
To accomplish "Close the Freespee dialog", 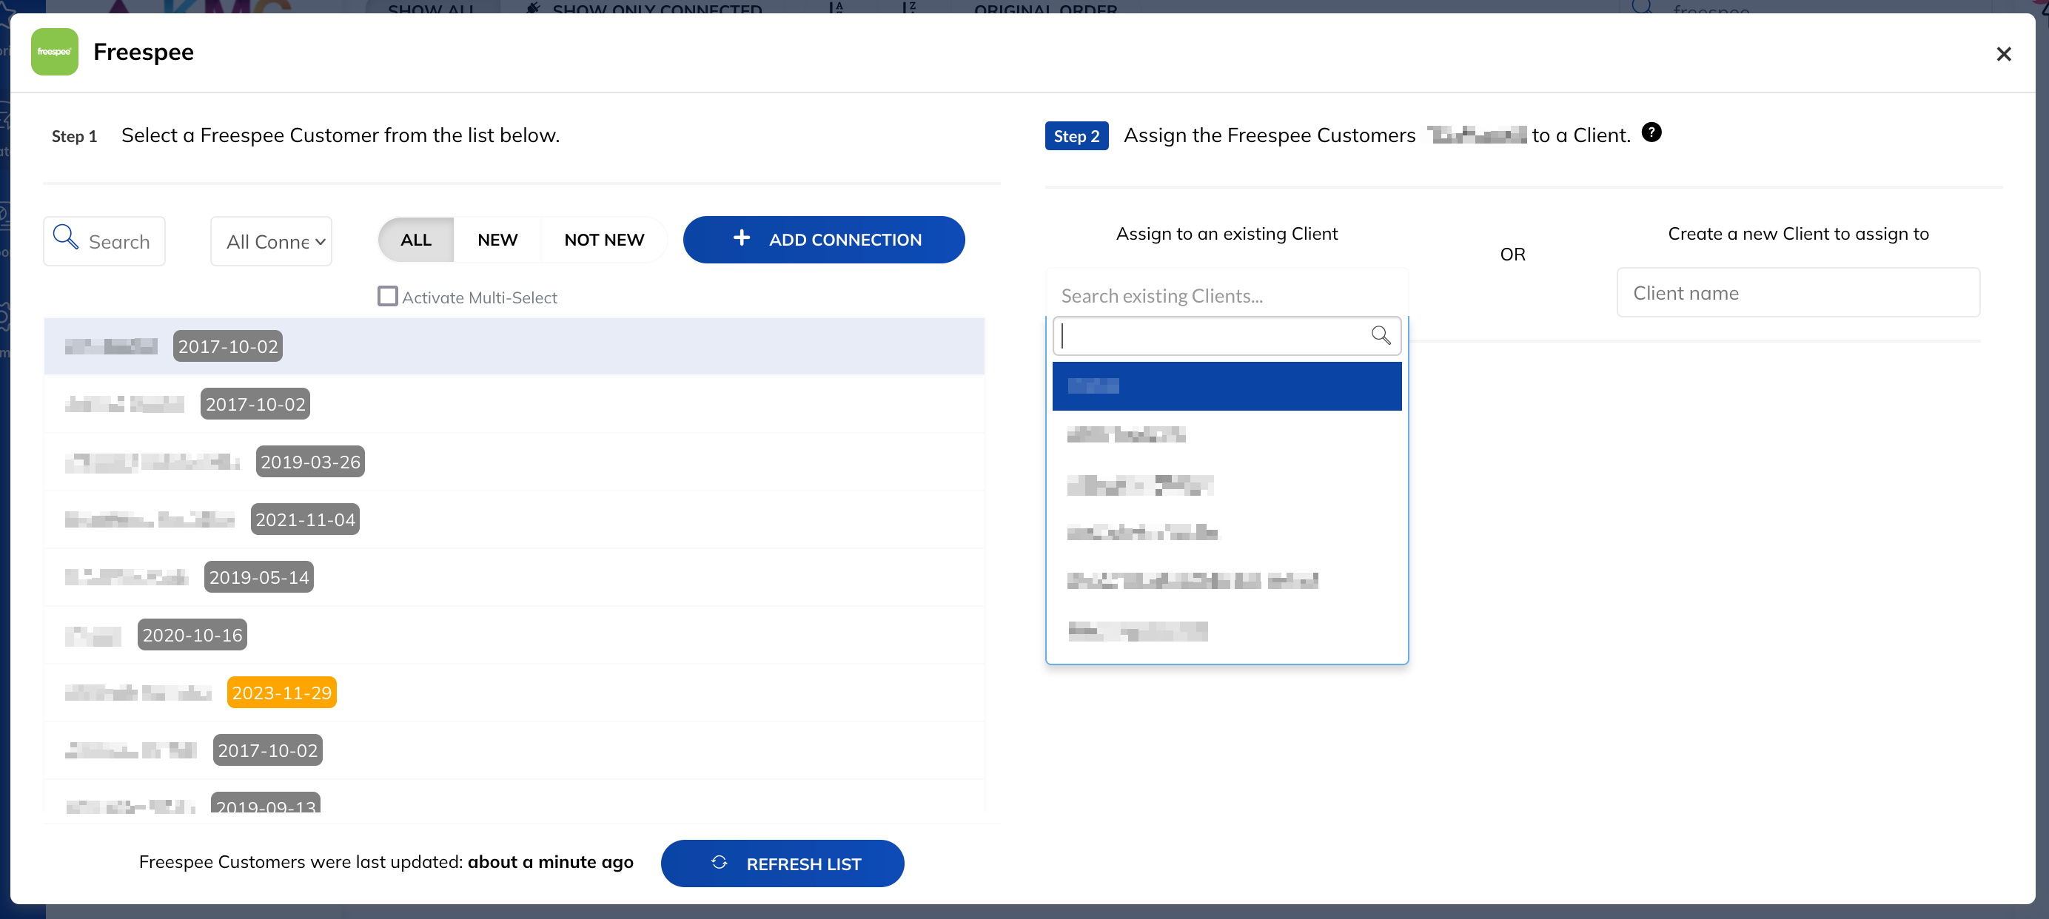I will coord(2003,54).
